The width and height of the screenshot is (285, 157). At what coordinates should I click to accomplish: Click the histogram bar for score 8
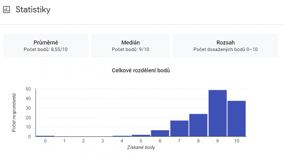click(x=198, y=125)
